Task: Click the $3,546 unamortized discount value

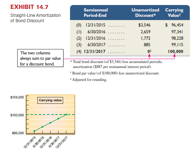Action: coord(144,25)
